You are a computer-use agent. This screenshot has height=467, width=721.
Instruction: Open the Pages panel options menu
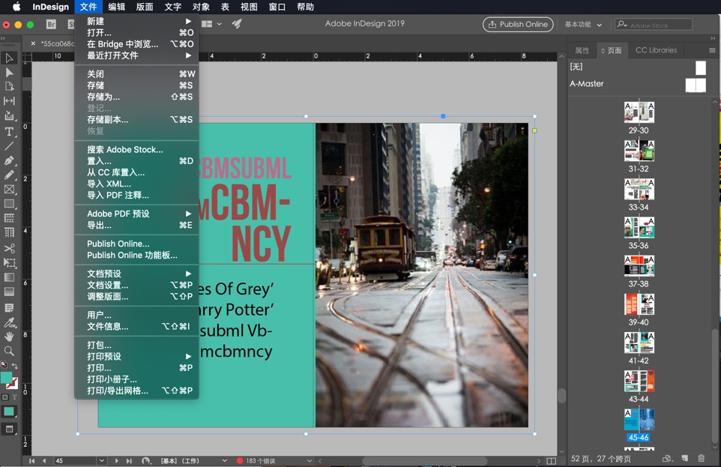pyautogui.click(x=712, y=50)
